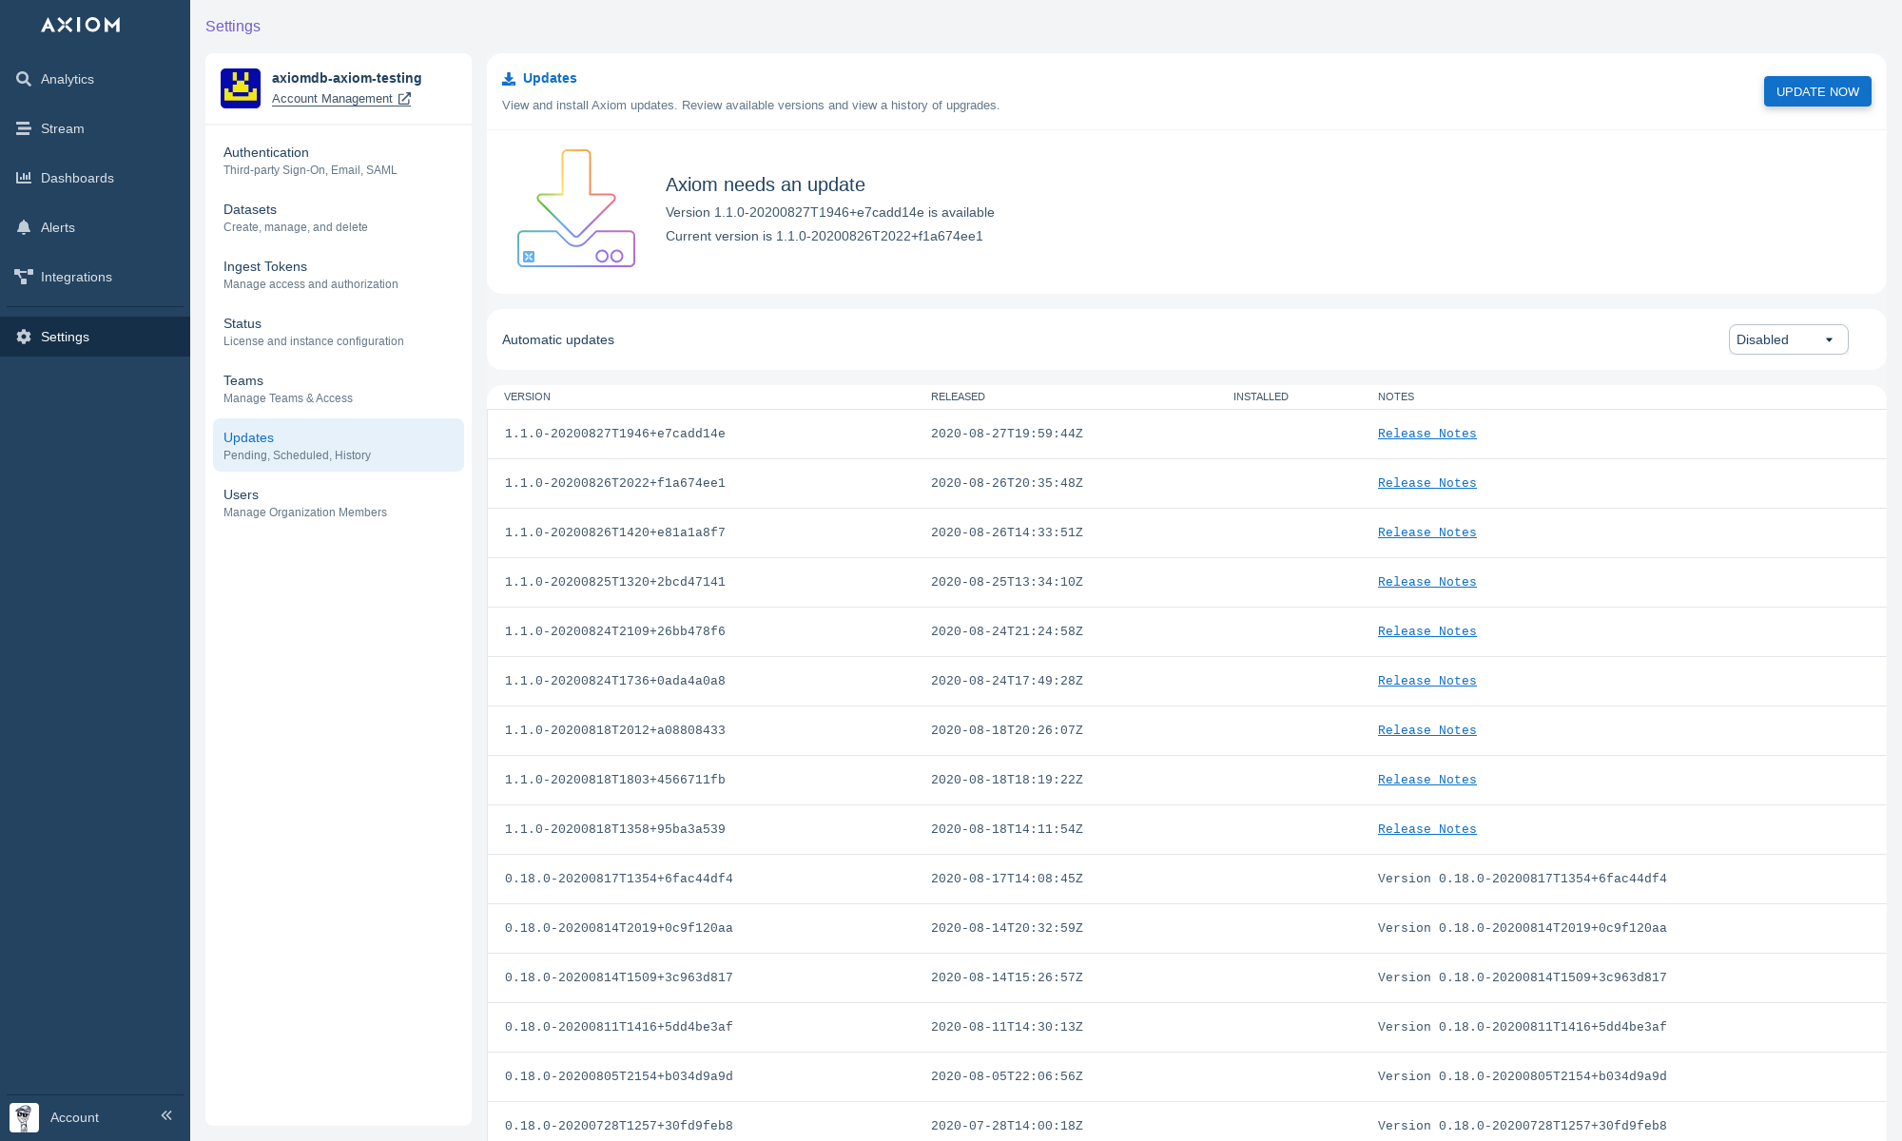Click the external link icon beside Account Management
Viewport: 1902px width, 1141px height.
click(x=404, y=99)
